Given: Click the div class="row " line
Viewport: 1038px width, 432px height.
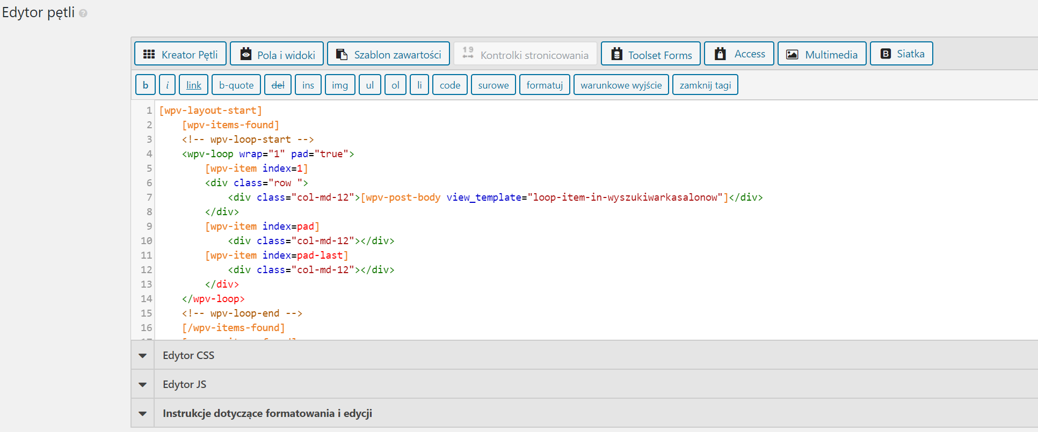Looking at the screenshot, I should click(x=257, y=183).
